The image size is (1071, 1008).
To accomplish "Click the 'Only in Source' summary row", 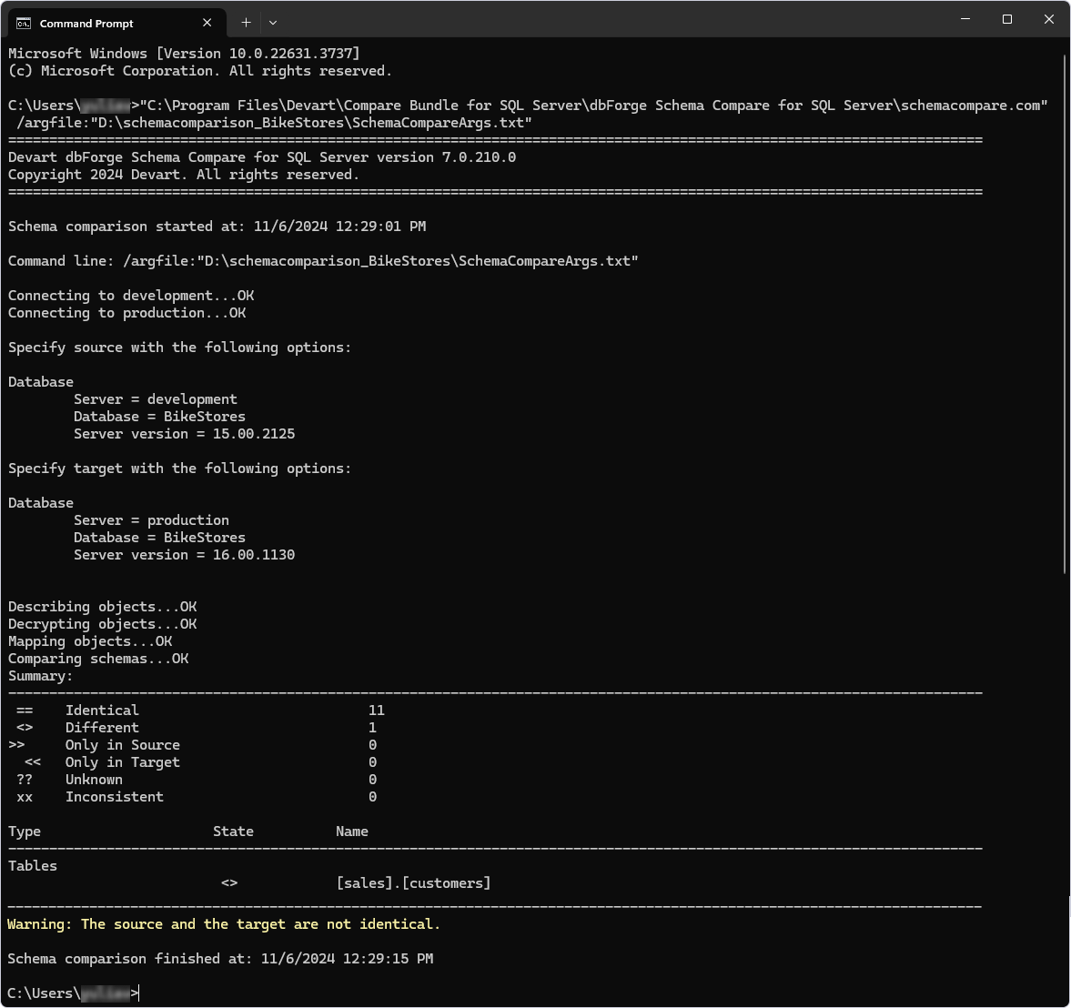I will click(x=193, y=745).
